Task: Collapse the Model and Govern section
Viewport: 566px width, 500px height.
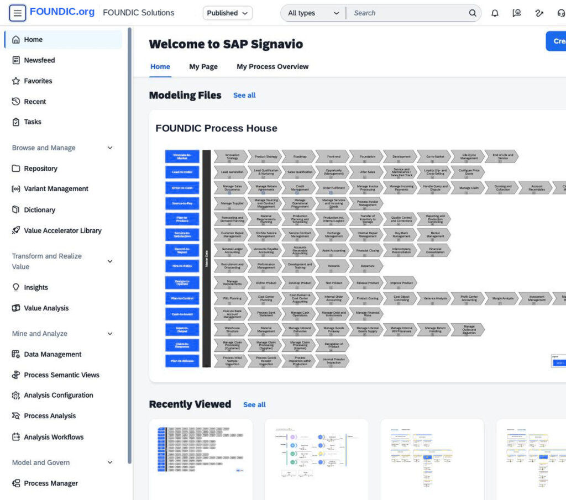Action: coord(110,462)
